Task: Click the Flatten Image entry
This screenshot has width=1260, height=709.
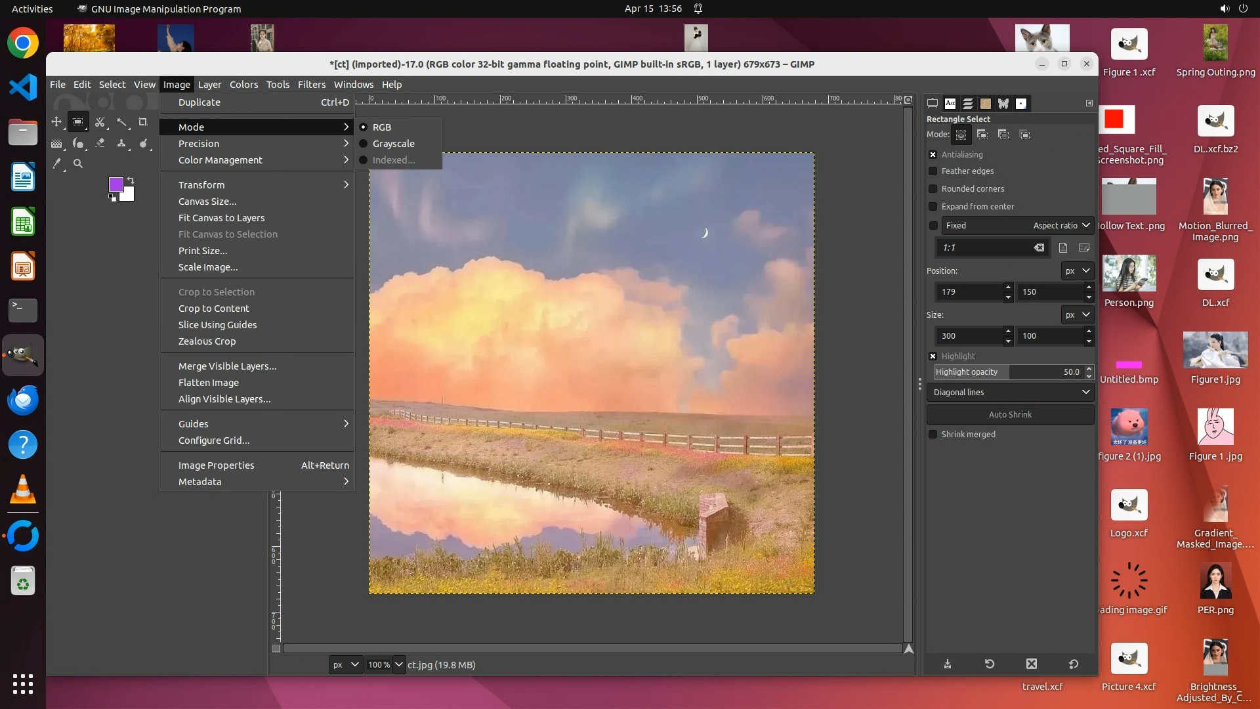Action: coord(208,383)
